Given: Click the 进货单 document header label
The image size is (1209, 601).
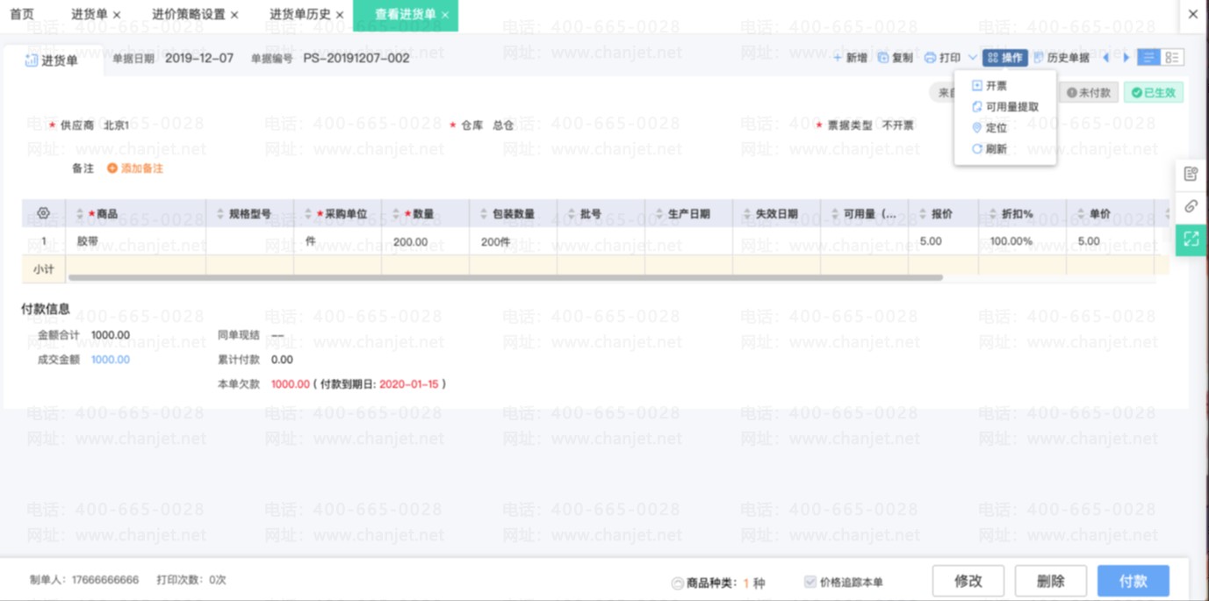Looking at the screenshot, I should (52, 61).
